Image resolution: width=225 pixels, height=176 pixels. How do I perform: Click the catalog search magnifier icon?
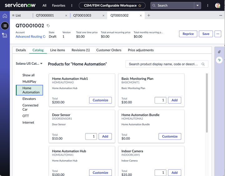[203, 64]
